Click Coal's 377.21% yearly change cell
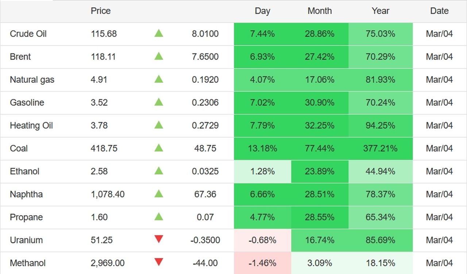 pyautogui.click(x=381, y=148)
